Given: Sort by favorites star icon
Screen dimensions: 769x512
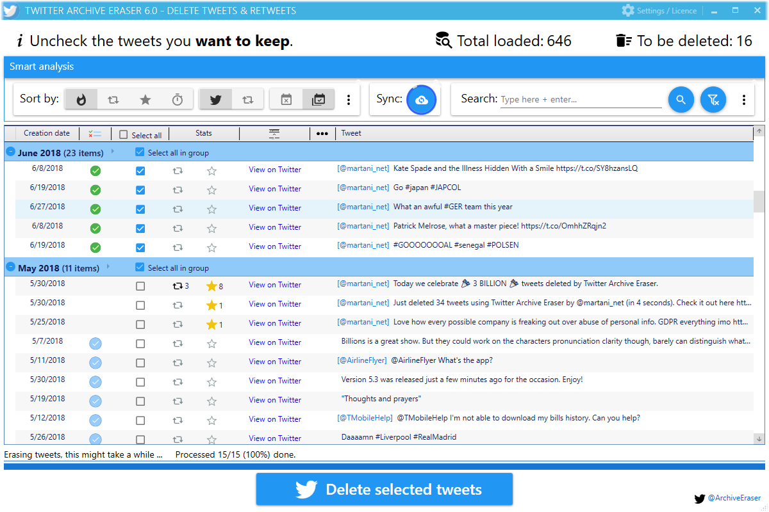Looking at the screenshot, I should (x=145, y=99).
